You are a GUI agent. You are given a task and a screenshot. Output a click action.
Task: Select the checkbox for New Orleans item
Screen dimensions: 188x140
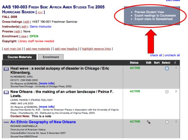tap(167, 92)
